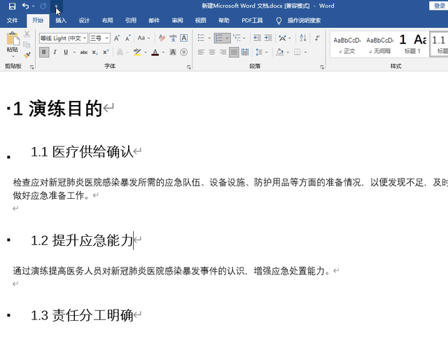Toggle italic formatting
This screenshot has height=339, width=448.
[x=55, y=52]
